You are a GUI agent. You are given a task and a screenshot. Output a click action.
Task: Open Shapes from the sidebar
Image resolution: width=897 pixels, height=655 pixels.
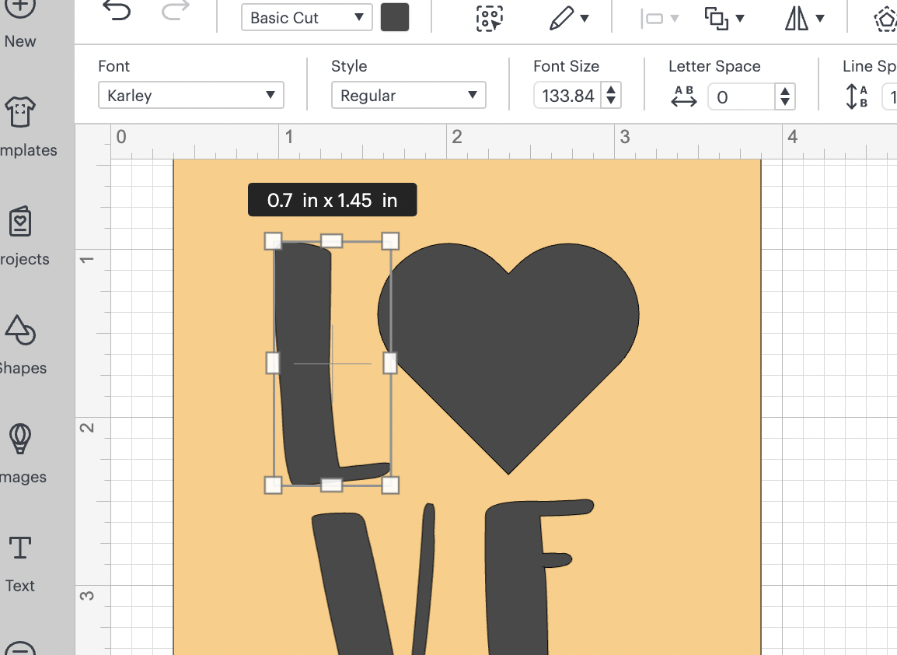pos(21,345)
